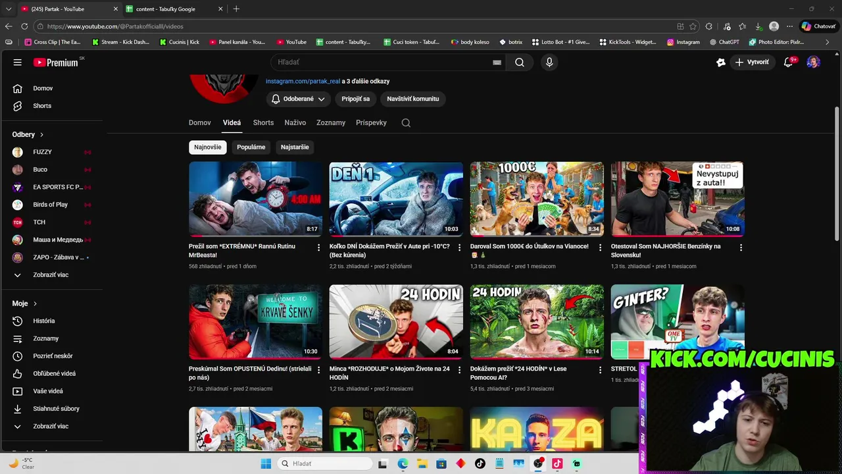Open Pozrieť neskôr in the sidebar
The height and width of the screenshot is (474, 842).
point(53,356)
